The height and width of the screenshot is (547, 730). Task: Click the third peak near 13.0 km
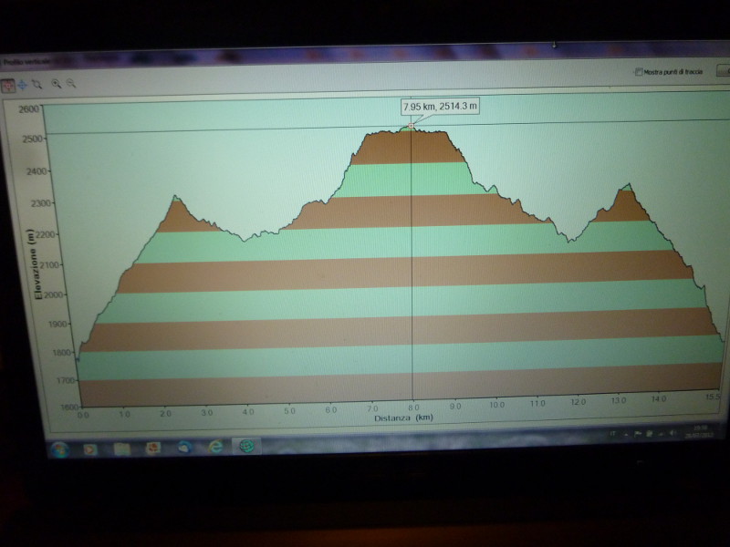[x=626, y=187]
